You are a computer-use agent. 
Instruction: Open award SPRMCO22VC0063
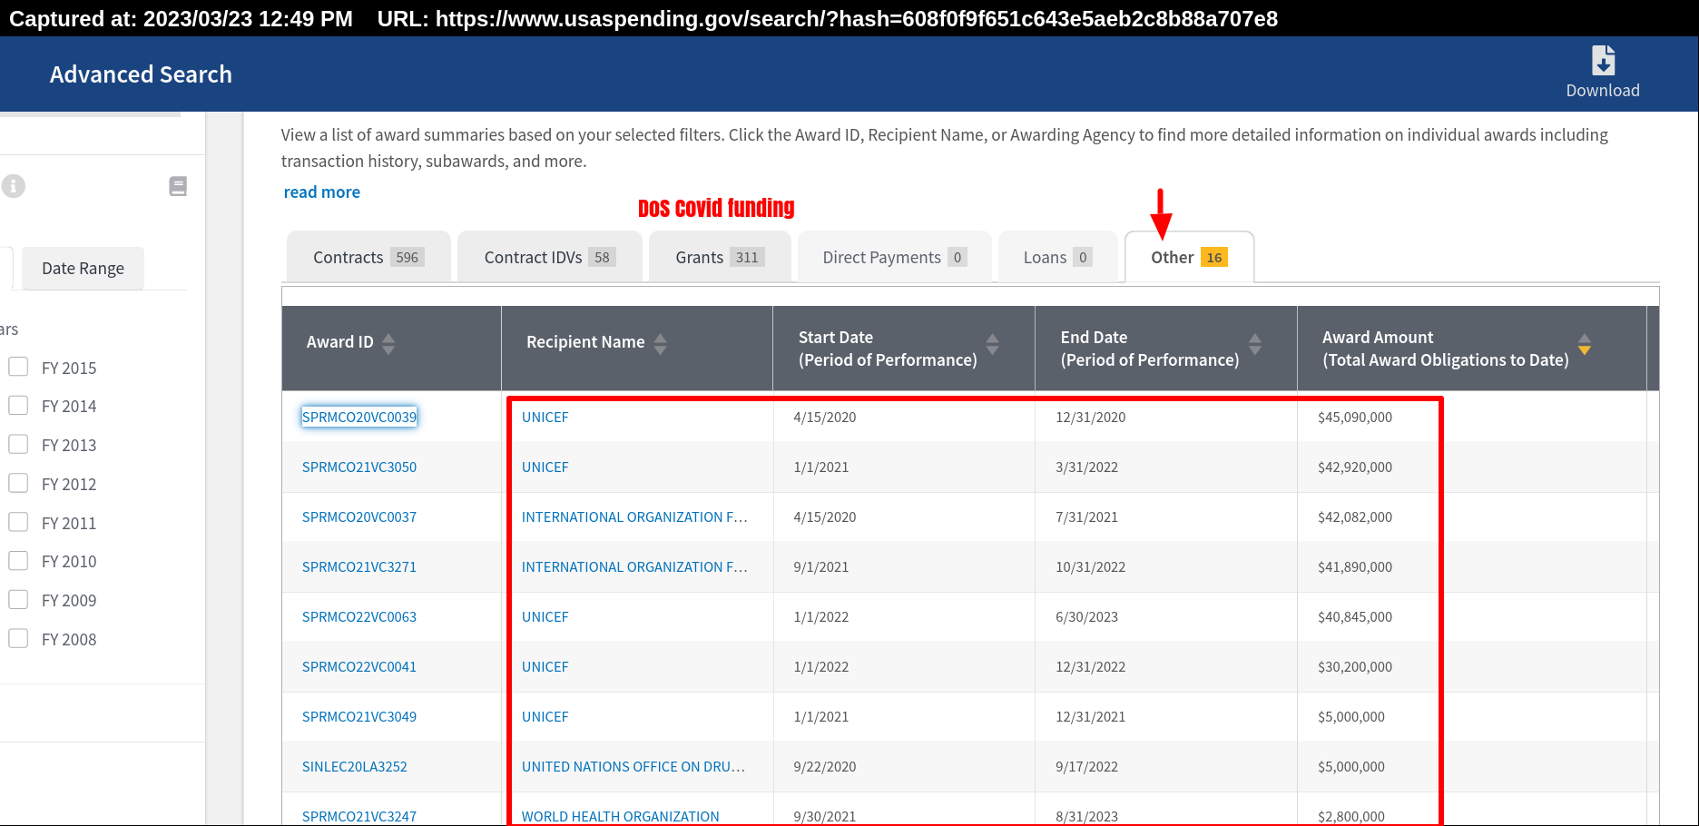[x=359, y=616]
